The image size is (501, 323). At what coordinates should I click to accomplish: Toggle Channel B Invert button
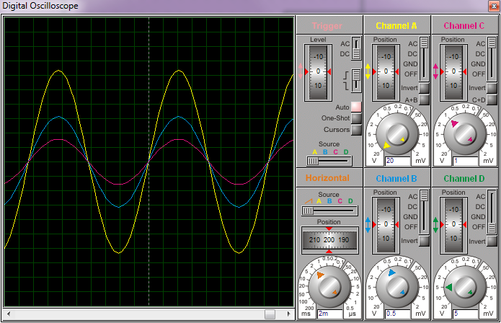pyautogui.click(x=424, y=241)
